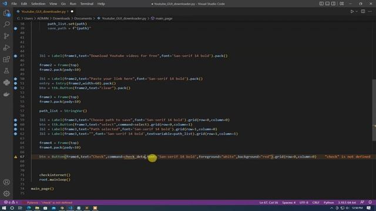
Task: Toggle the breakpoint dot on line 62
Action: coord(16,134)
